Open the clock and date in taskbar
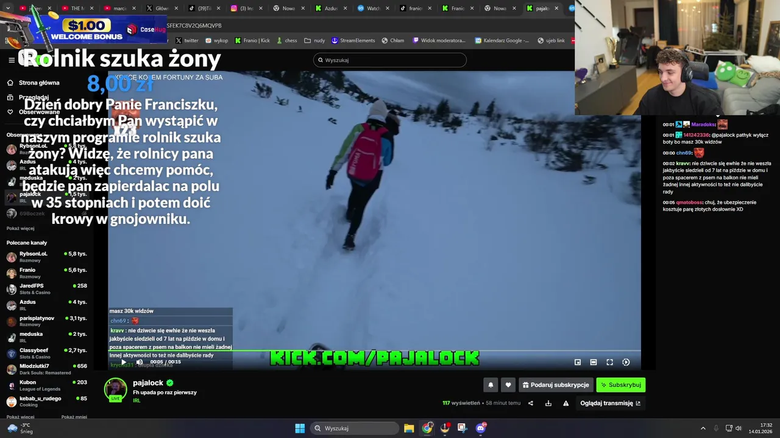The width and height of the screenshot is (780, 438). pyautogui.click(x=760, y=428)
